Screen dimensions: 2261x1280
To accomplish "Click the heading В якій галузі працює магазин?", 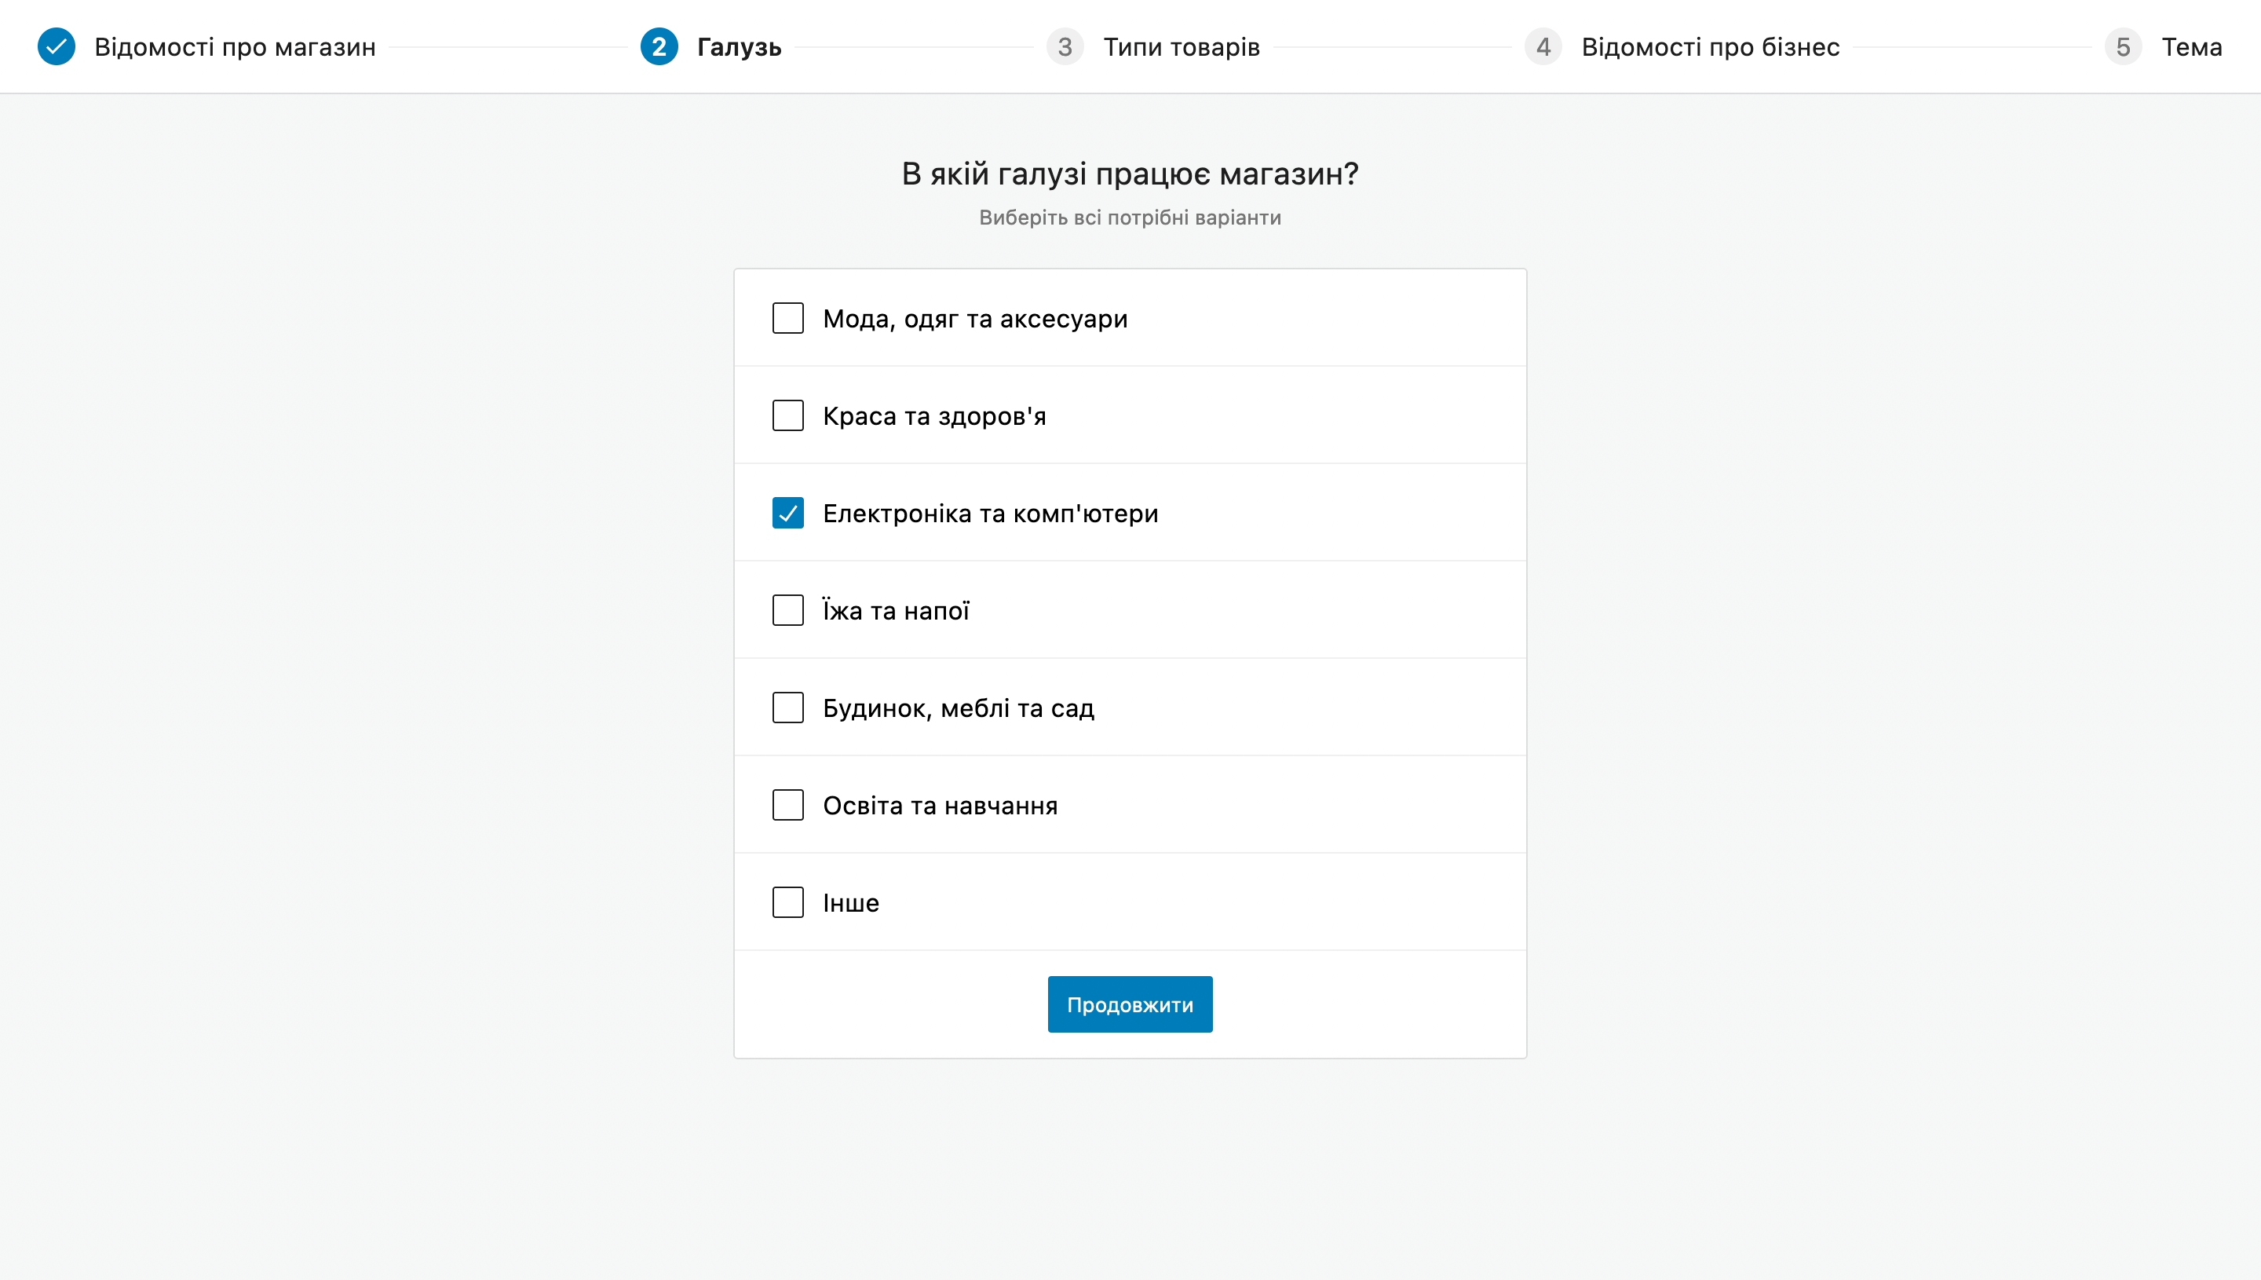I will point(1130,174).
